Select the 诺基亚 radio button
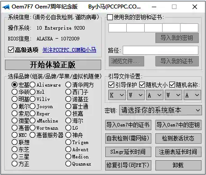Viewport: 206px width, 175px height. [x=68, y=99]
